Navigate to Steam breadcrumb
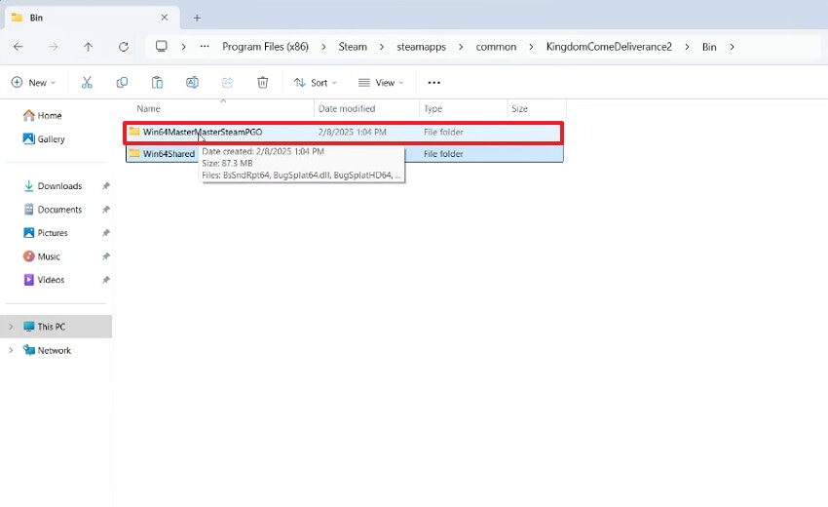 click(x=353, y=47)
